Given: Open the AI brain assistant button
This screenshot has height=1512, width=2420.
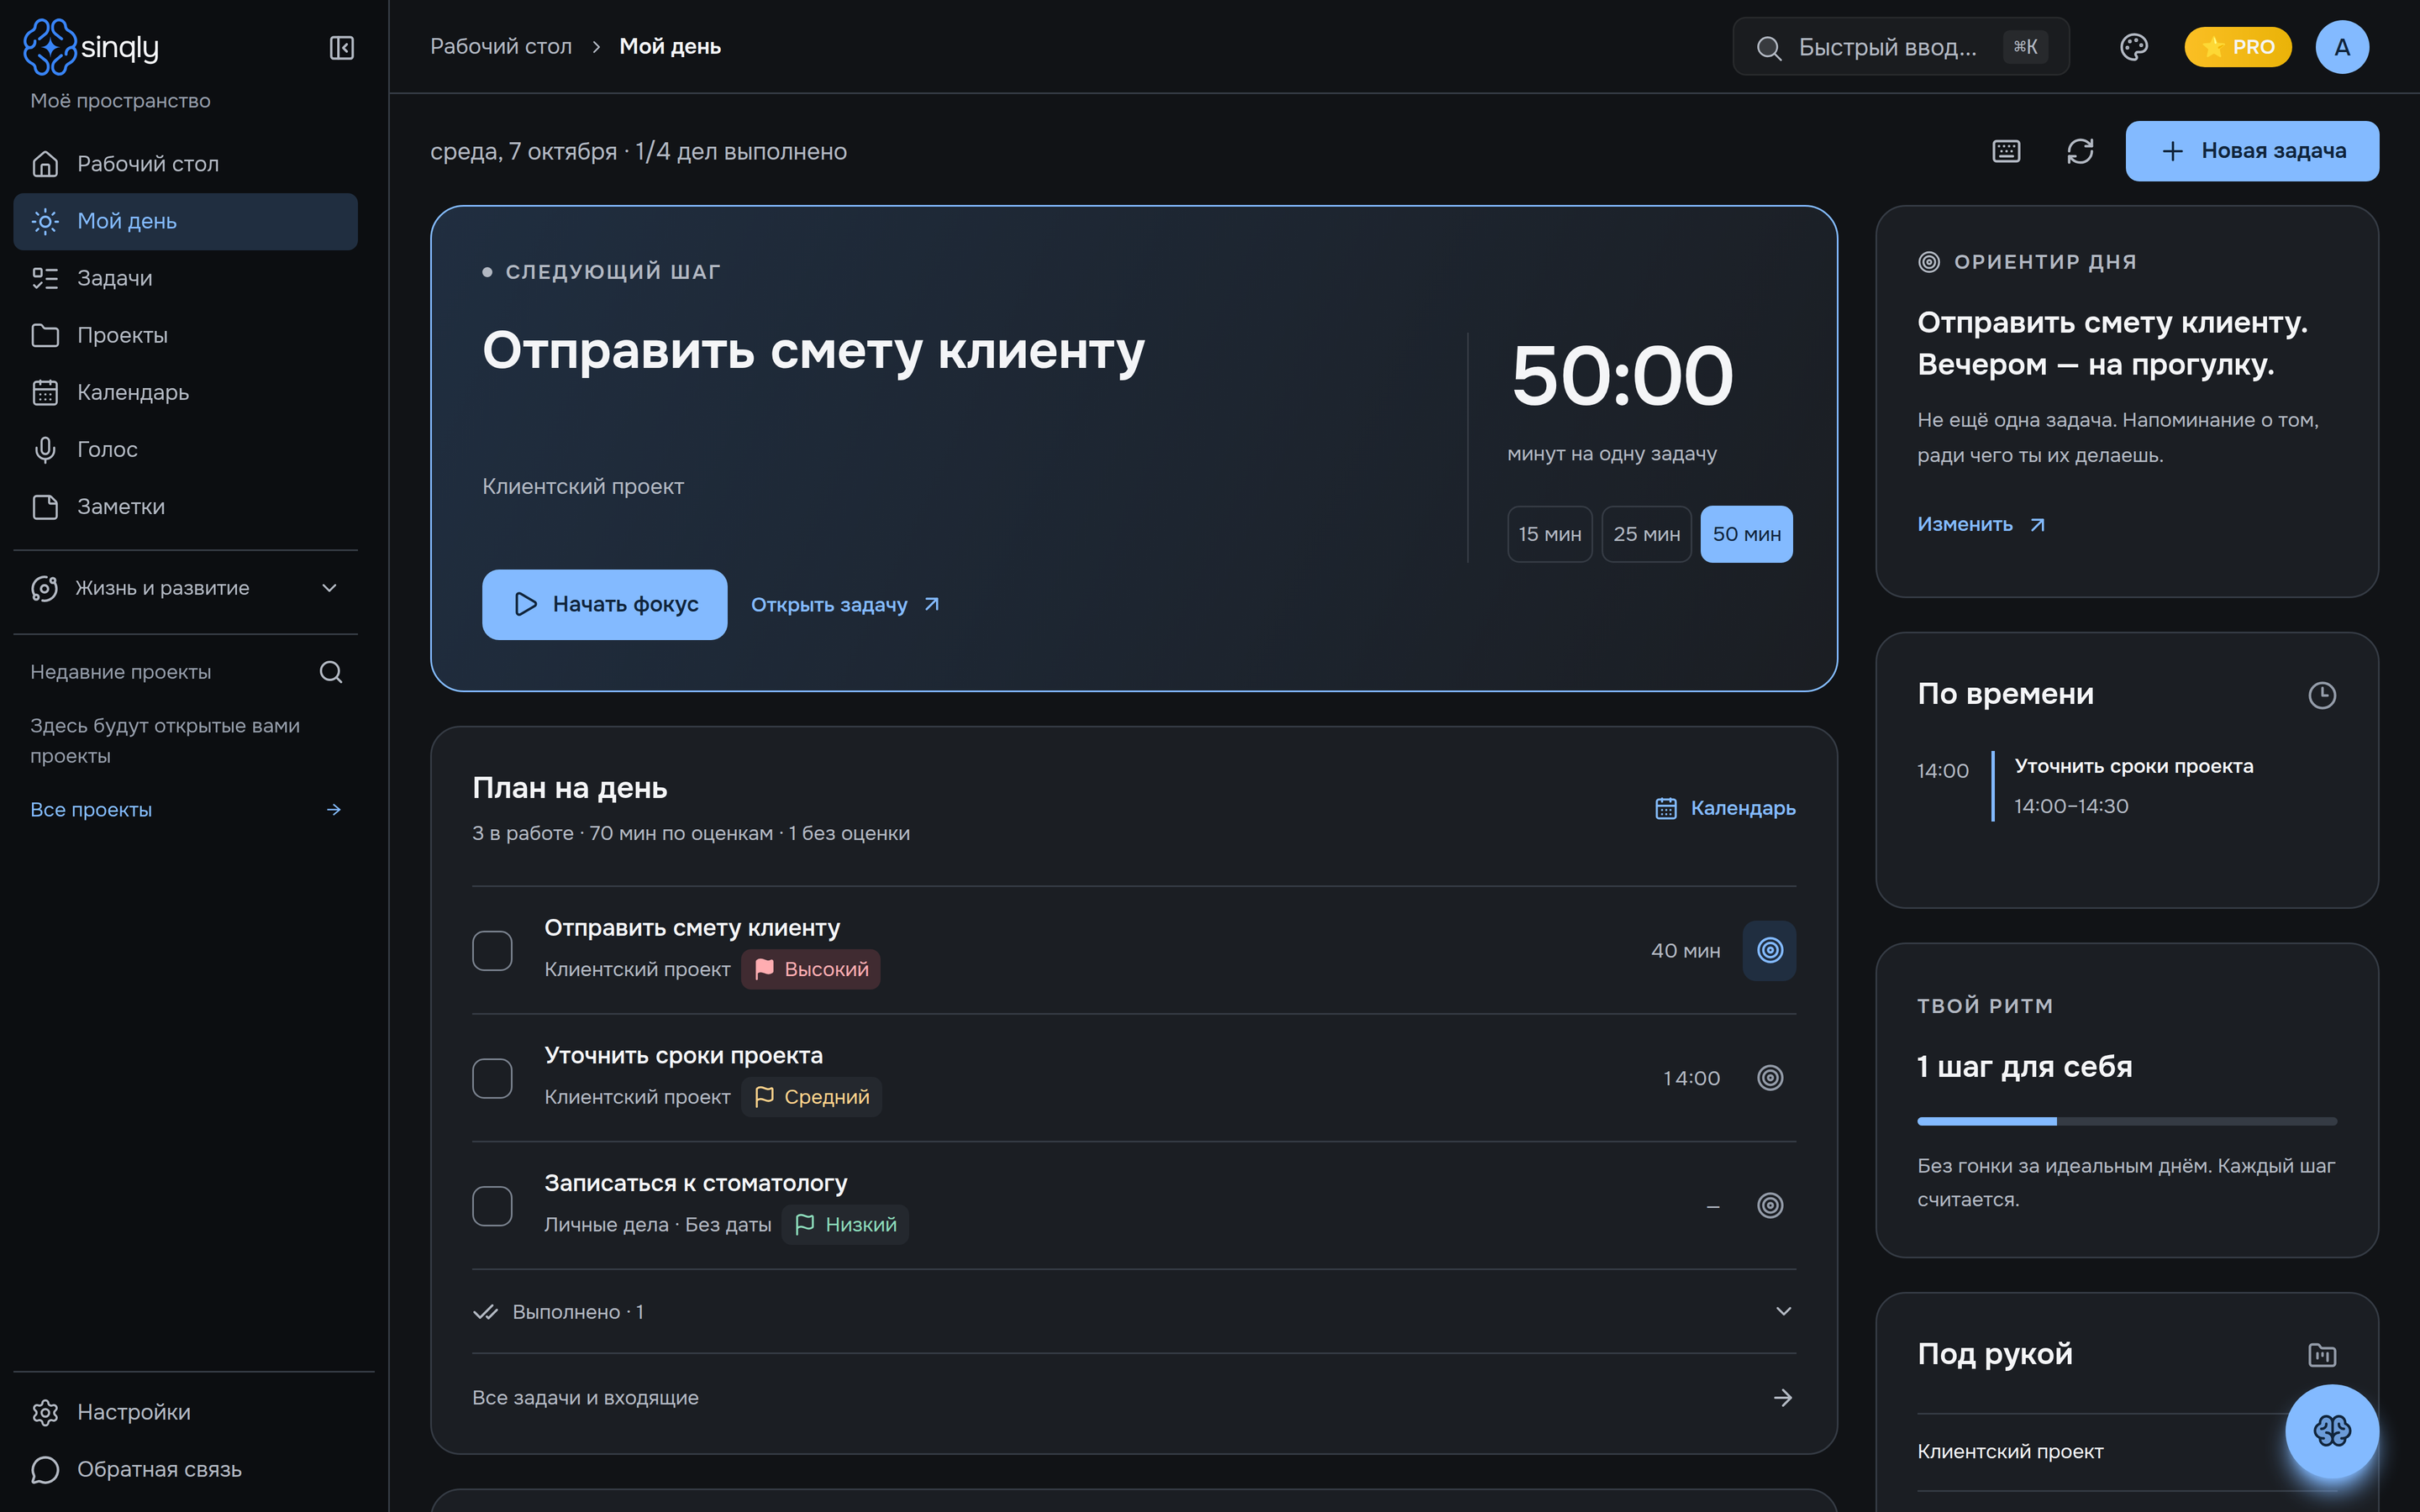Looking at the screenshot, I should 2332,1431.
